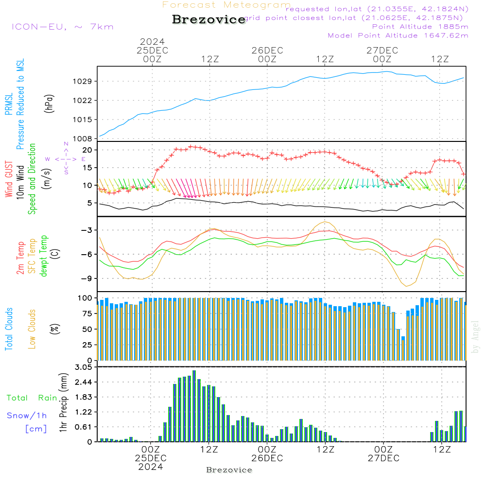486x486 pixels.
Task: Click the small Brezovice footer caption
Action: pyautogui.click(x=229, y=470)
